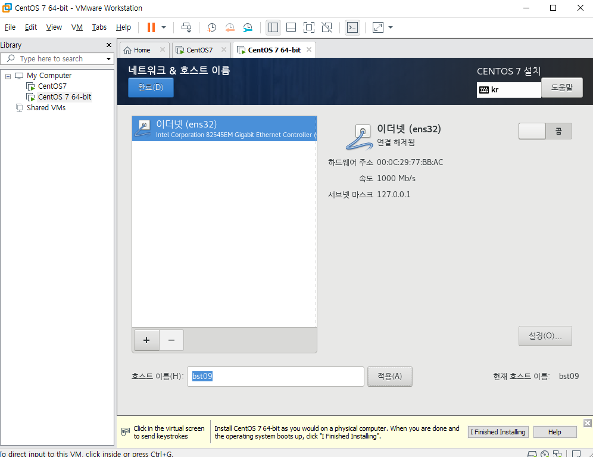Collapse the My Computer tree node

click(x=8, y=76)
